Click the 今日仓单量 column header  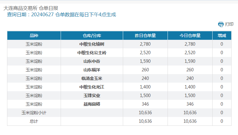tap(190, 36)
